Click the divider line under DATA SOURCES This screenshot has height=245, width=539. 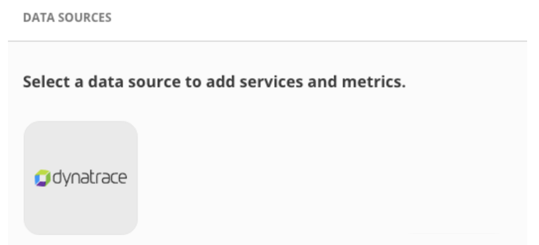pyautogui.click(x=267, y=41)
